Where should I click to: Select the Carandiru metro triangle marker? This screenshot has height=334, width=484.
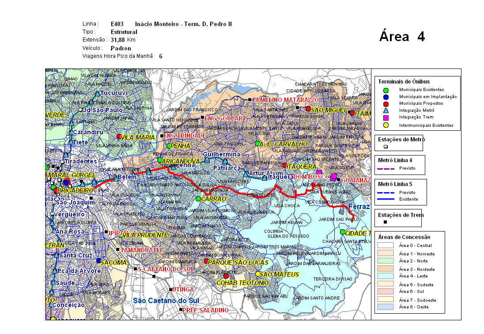point(71,132)
